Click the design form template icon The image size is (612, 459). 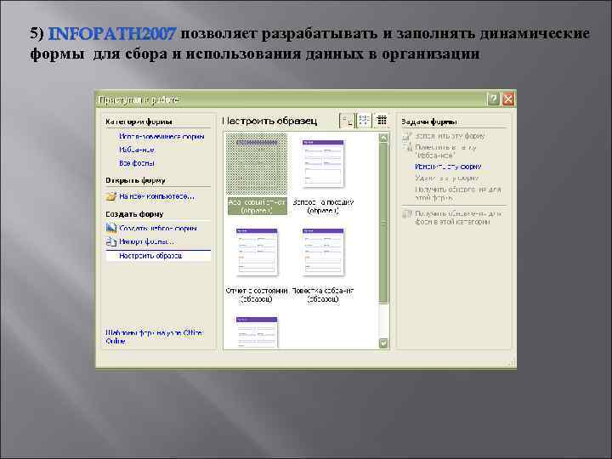coord(111,228)
